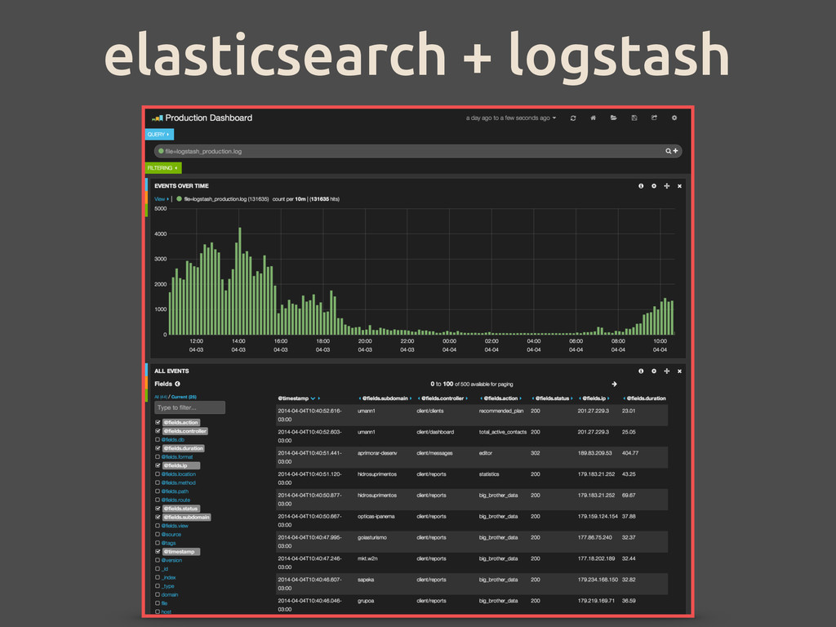Click the share dashboard icon
This screenshot has width=836, height=627.
click(x=654, y=118)
